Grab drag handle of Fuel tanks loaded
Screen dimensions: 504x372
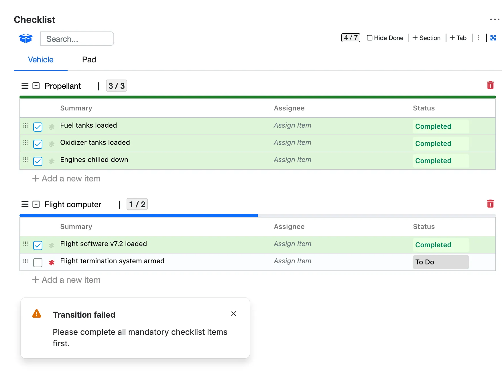[x=26, y=125]
